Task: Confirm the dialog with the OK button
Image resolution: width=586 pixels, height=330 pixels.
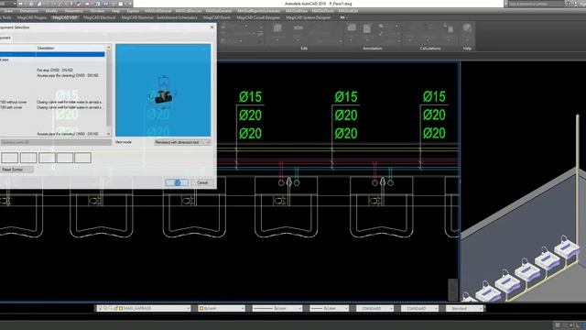Action: point(177,182)
